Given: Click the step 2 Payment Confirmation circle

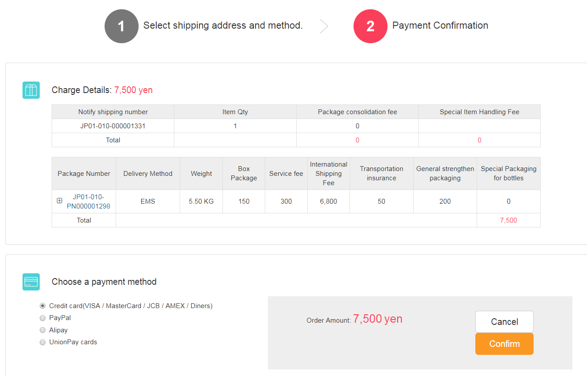Looking at the screenshot, I should 370,26.
